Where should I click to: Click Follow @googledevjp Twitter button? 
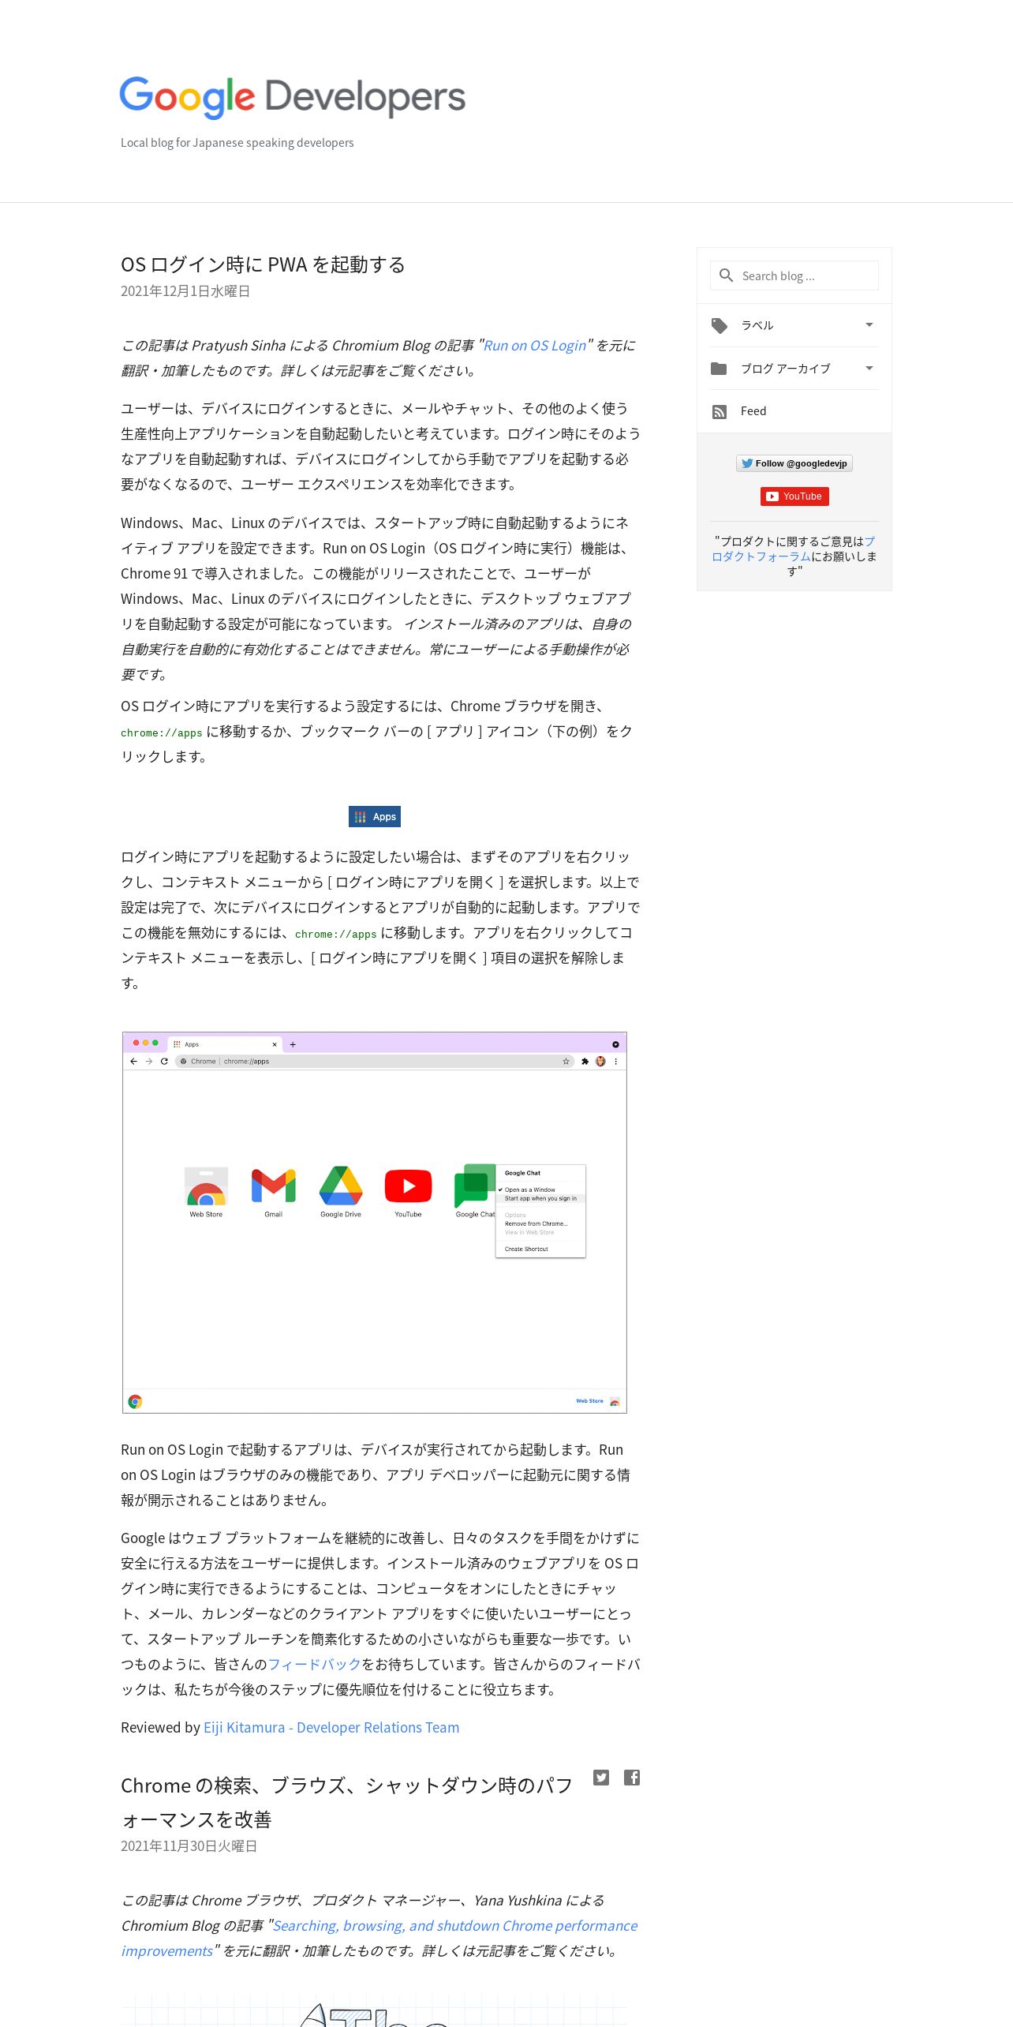click(794, 463)
